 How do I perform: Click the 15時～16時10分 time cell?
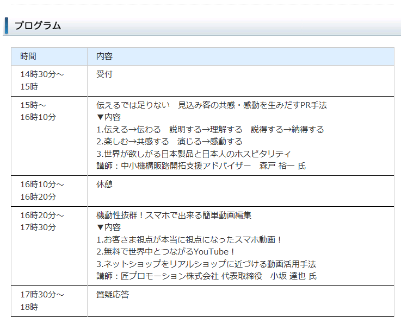[x=49, y=136]
